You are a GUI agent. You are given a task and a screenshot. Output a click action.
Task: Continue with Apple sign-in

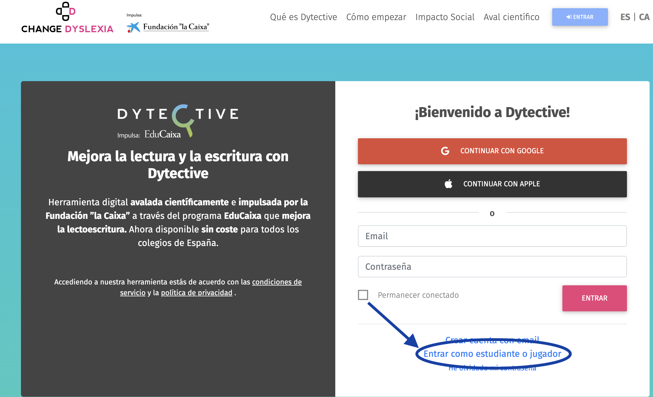point(492,184)
